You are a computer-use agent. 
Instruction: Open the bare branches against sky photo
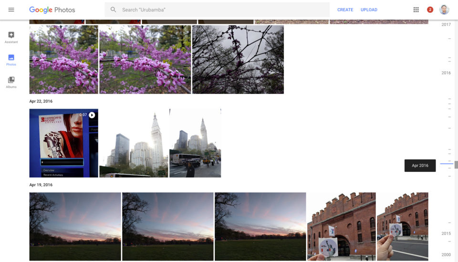(238, 60)
